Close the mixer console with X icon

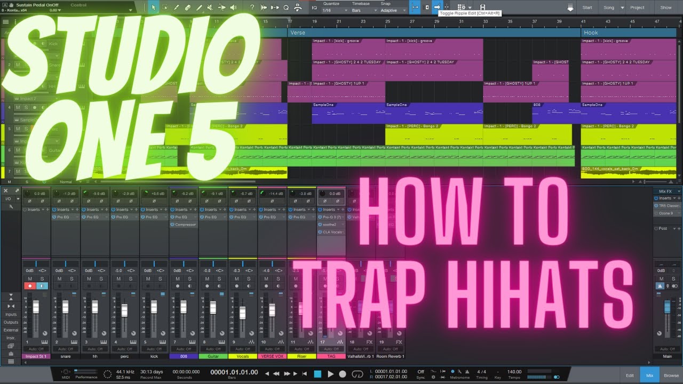(6, 190)
